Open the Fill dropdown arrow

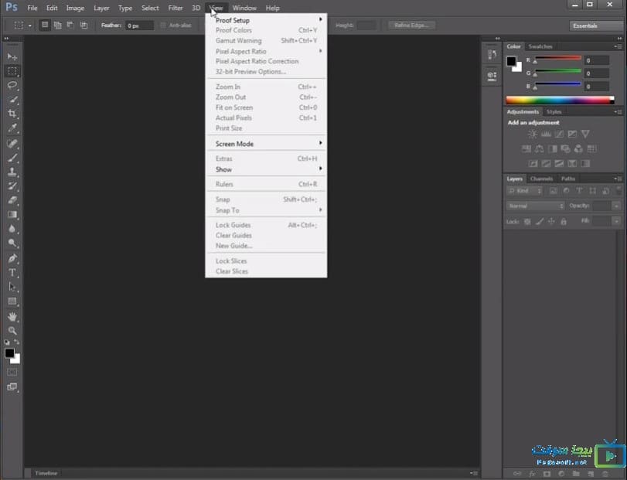616,221
